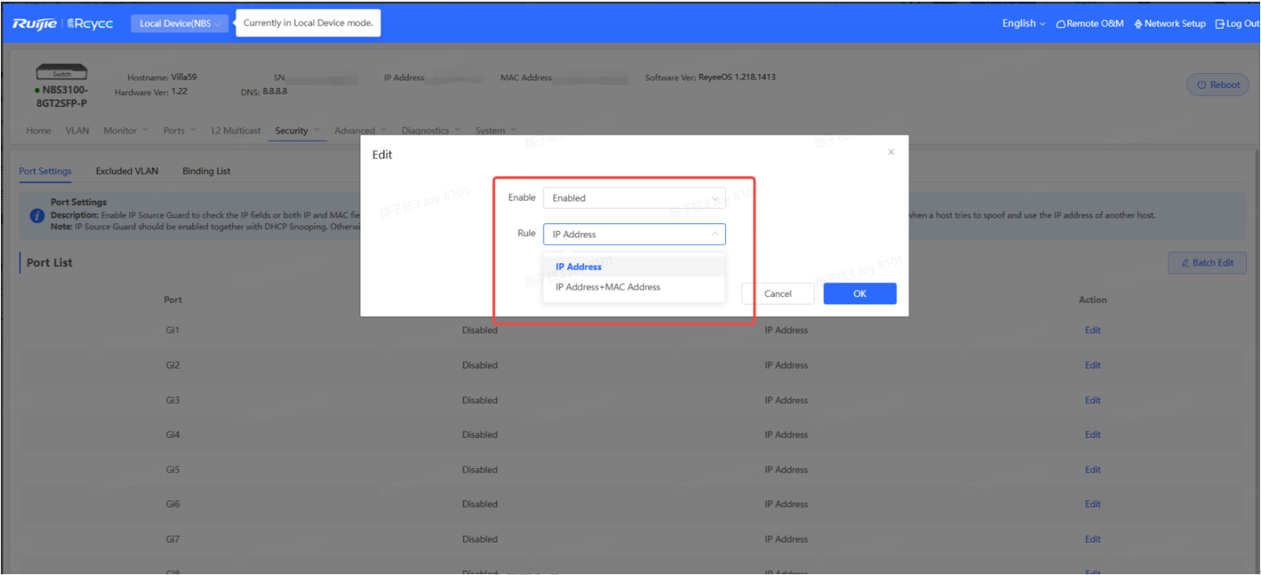Open Network Setup in the top bar

pyautogui.click(x=1170, y=23)
